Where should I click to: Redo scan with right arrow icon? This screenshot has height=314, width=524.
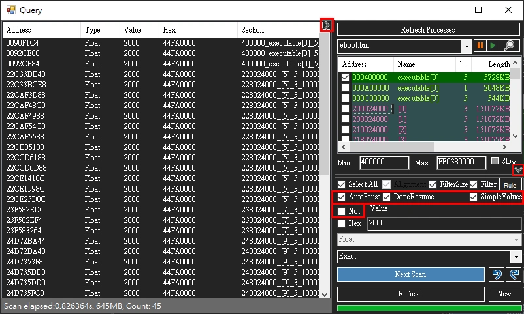[x=514, y=274]
